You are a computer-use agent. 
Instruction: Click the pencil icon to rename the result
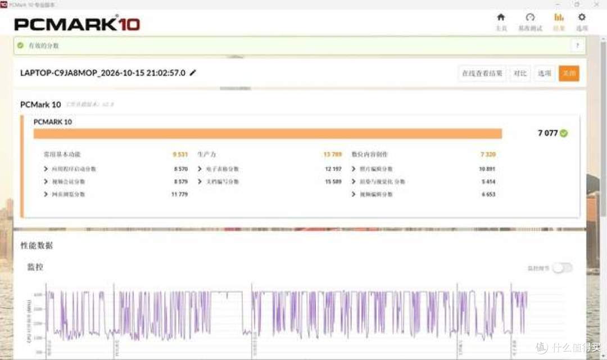pos(193,73)
